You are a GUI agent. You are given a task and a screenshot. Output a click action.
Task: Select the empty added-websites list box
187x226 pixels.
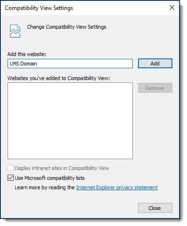pos(70,121)
